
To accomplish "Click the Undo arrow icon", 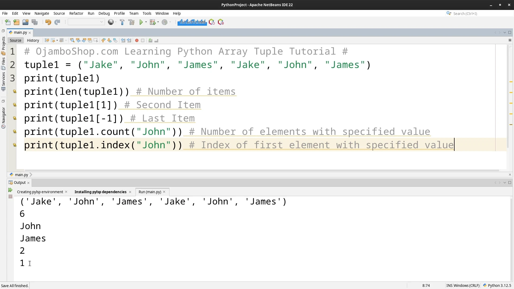I will pos(48,22).
